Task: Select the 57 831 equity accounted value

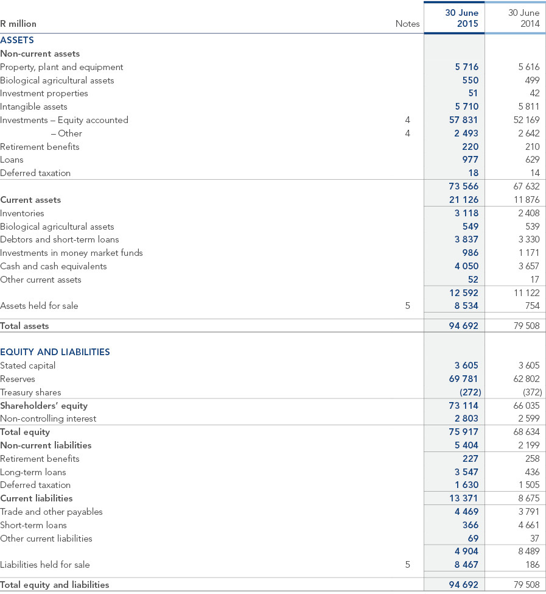Action: point(463,120)
